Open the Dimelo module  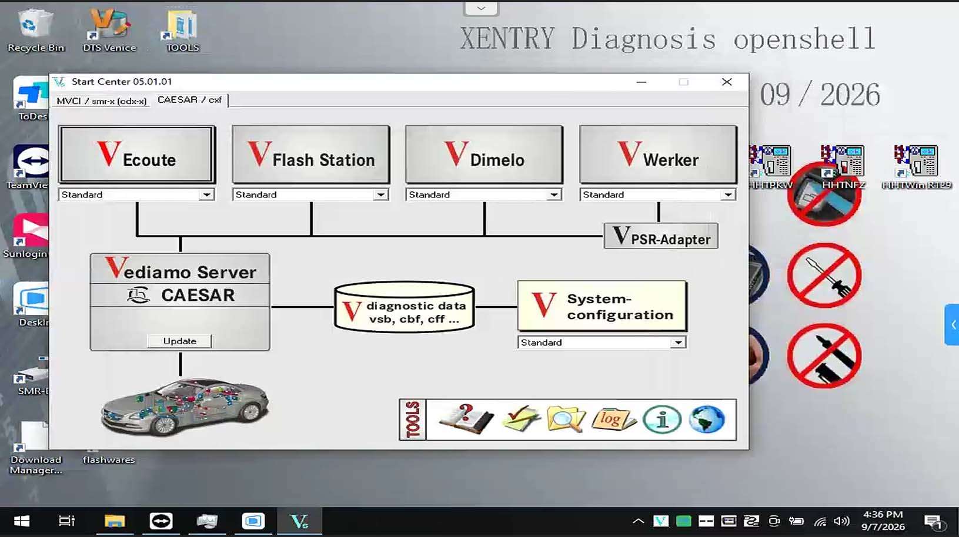(484, 155)
